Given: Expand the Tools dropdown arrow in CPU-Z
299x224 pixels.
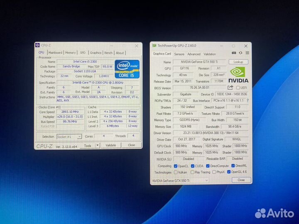Looking at the screenshot, I should [98, 145].
